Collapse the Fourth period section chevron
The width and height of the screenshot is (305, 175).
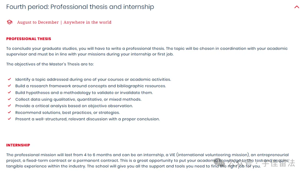[297, 7]
